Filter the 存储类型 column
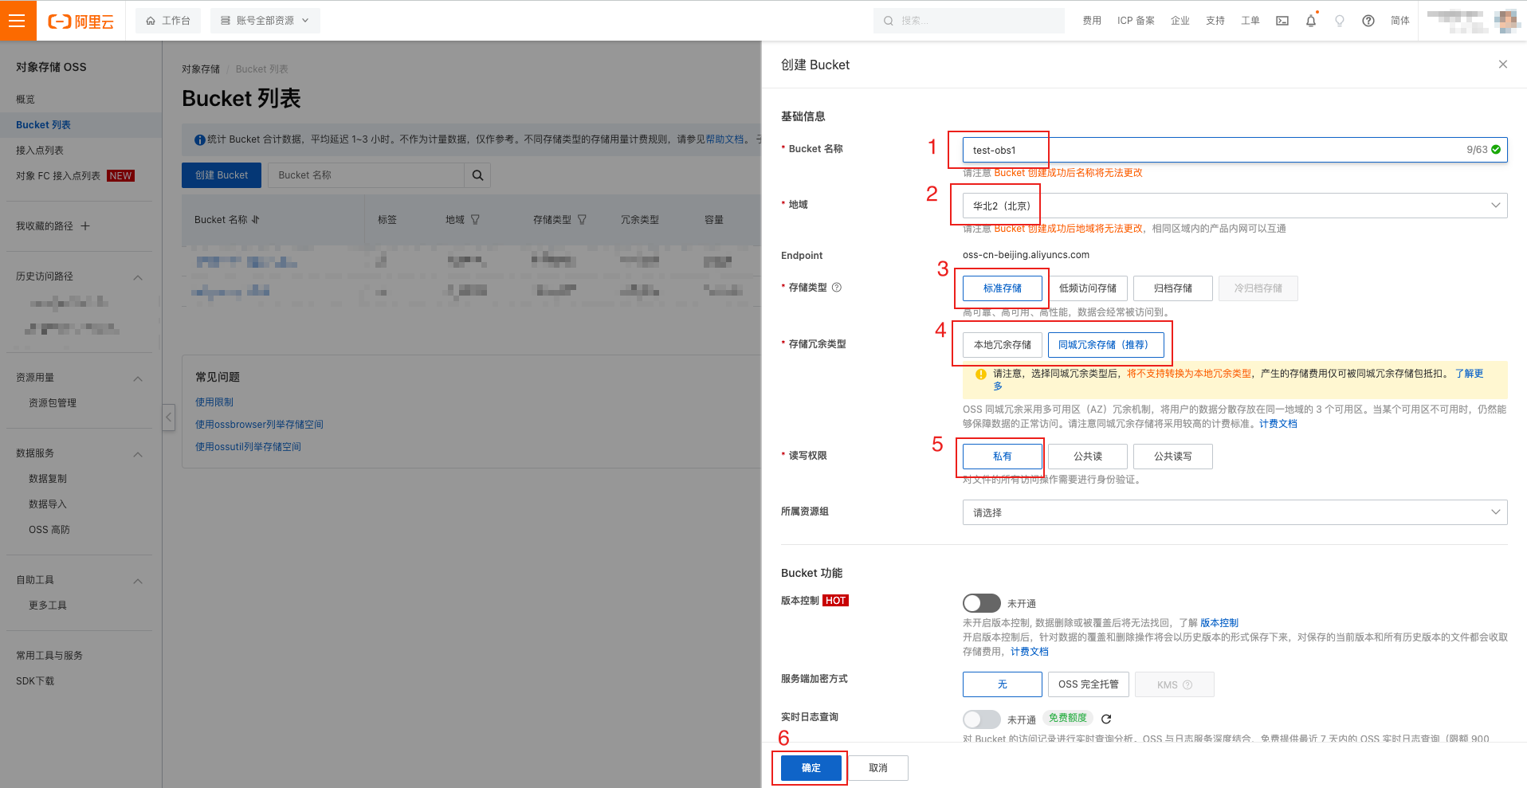The height and width of the screenshot is (788, 1527). pos(582,220)
